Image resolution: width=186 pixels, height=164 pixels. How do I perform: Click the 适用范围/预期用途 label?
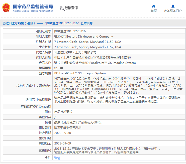tap(38, 100)
